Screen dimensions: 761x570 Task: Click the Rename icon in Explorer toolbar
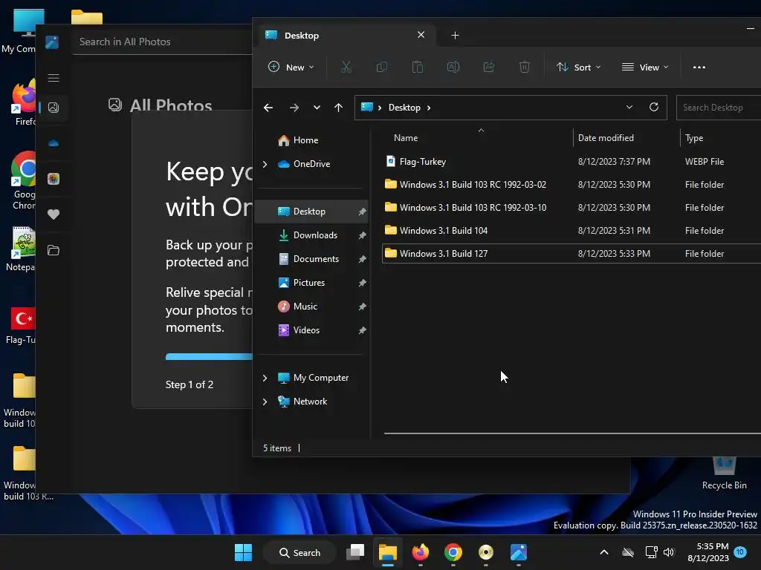tap(453, 67)
